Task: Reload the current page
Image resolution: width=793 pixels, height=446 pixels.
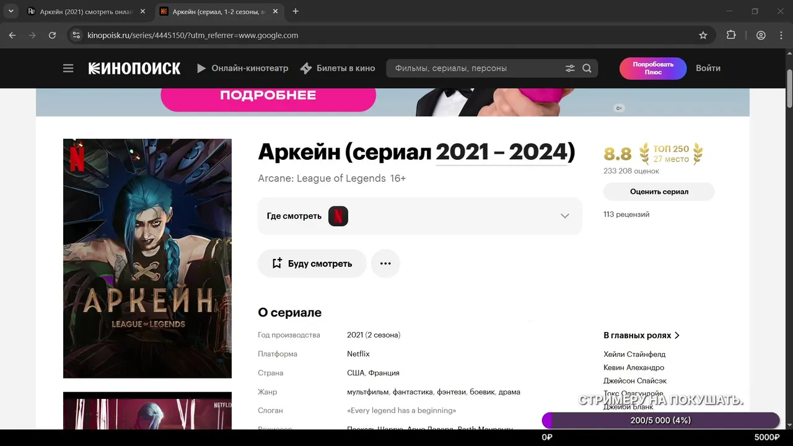Action: [x=52, y=35]
